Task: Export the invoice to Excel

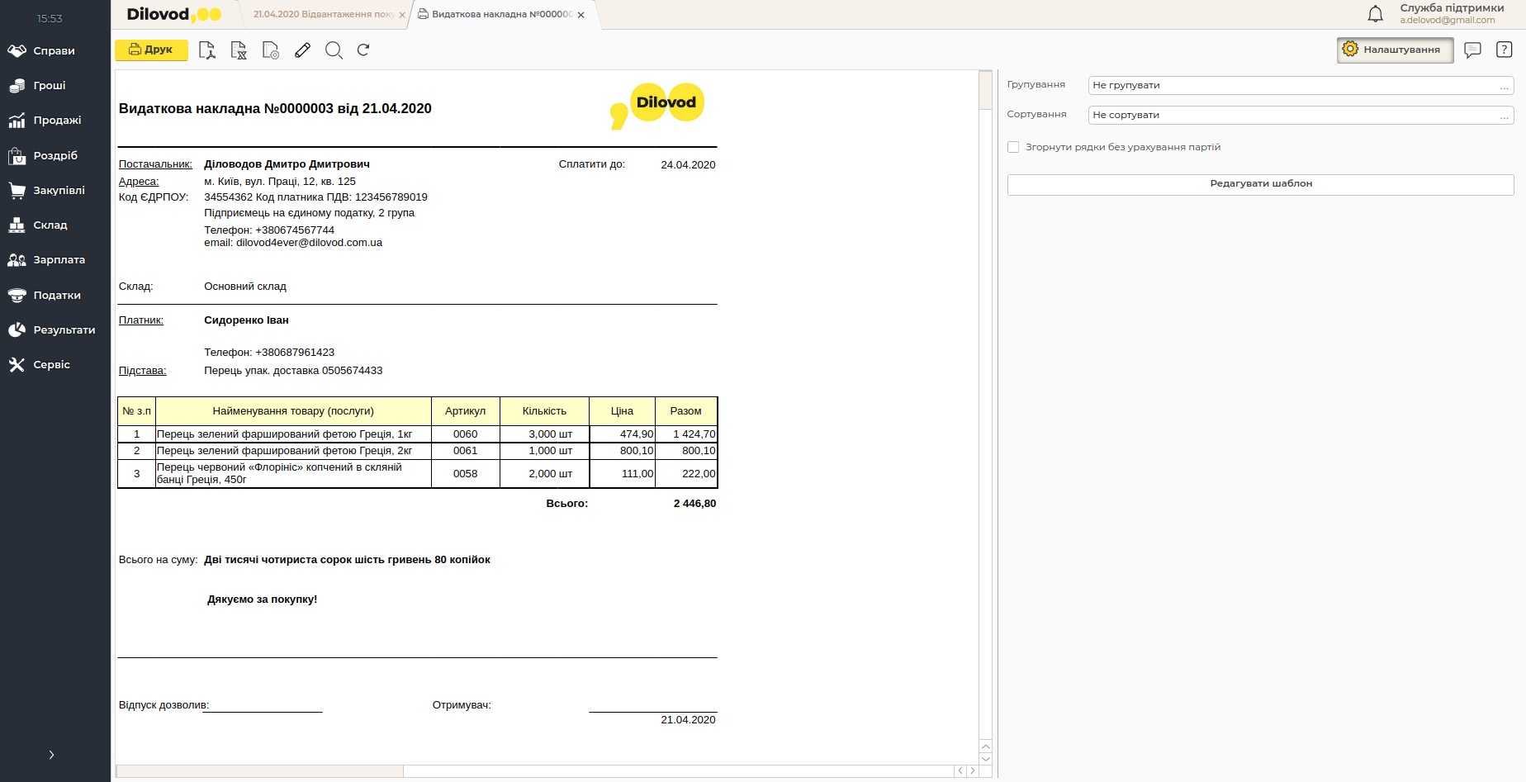Action: click(x=239, y=50)
